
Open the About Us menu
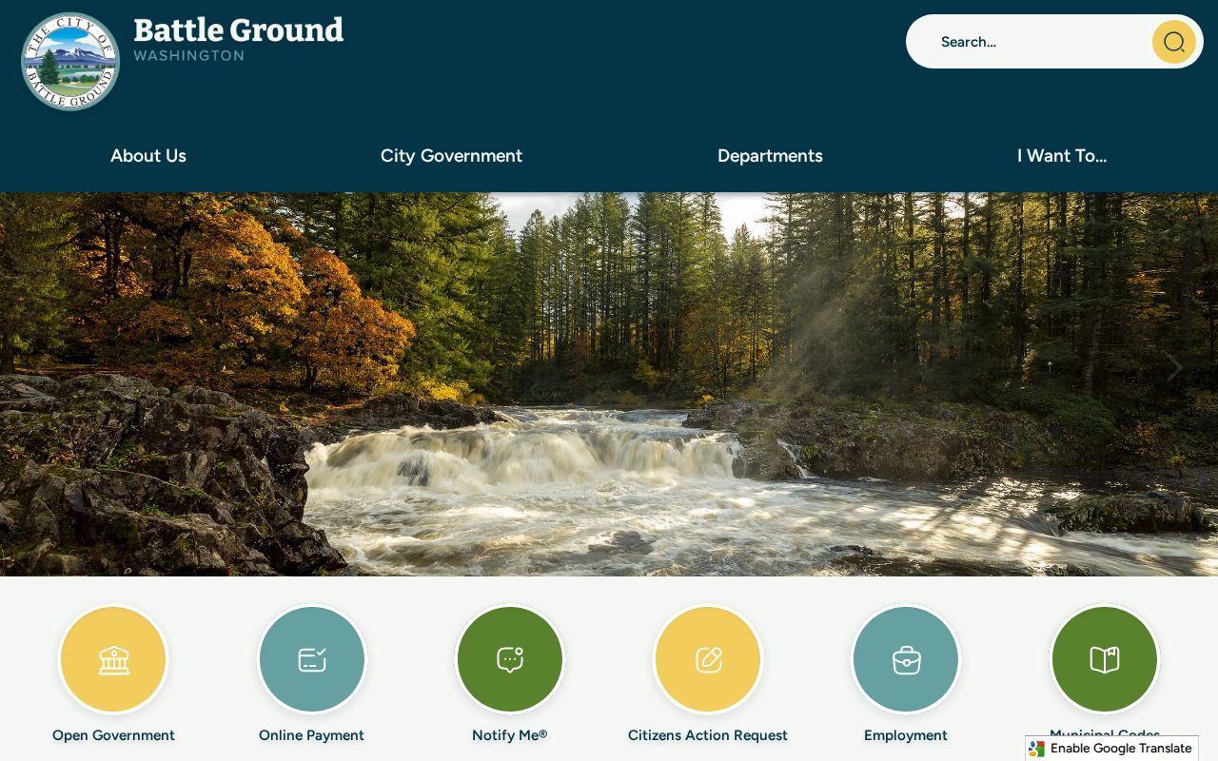(148, 156)
